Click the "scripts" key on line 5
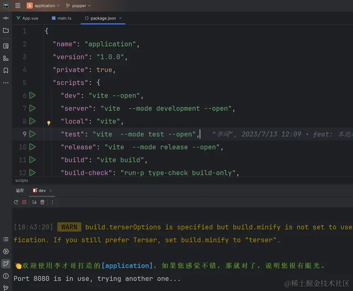The image size is (353, 291). click(x=70, y=83)
